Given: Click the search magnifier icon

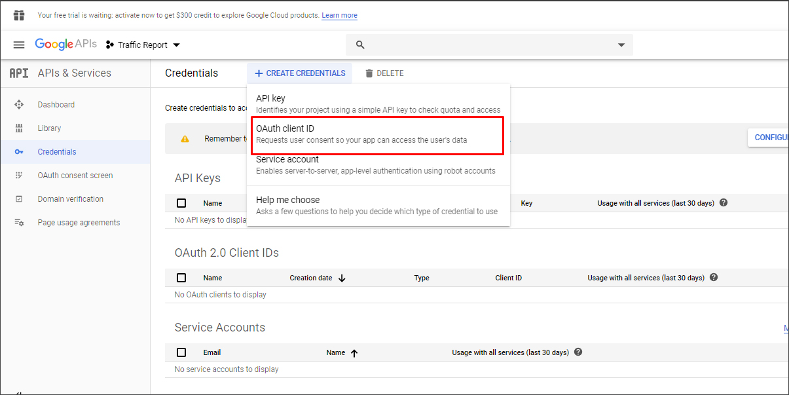Looking at the screenshot, I should (359, 45).
